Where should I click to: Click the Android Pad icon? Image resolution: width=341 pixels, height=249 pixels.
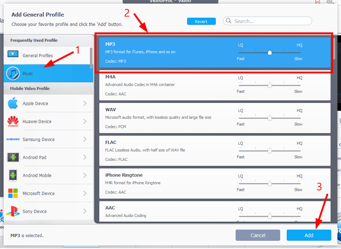point(13,157)
